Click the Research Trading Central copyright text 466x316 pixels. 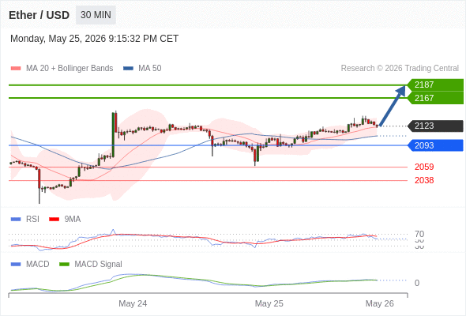click(x=400, y=69)
